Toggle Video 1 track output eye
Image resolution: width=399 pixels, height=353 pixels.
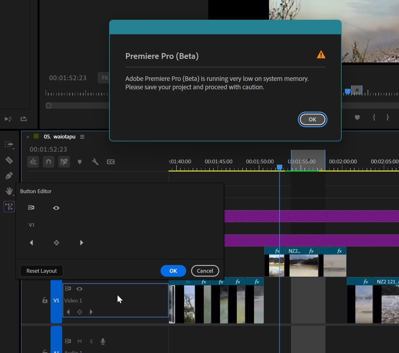[x=79, y=289]
